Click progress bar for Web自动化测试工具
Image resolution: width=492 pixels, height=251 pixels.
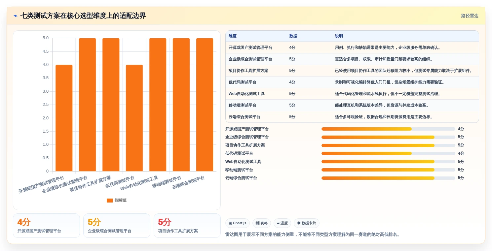388,162
